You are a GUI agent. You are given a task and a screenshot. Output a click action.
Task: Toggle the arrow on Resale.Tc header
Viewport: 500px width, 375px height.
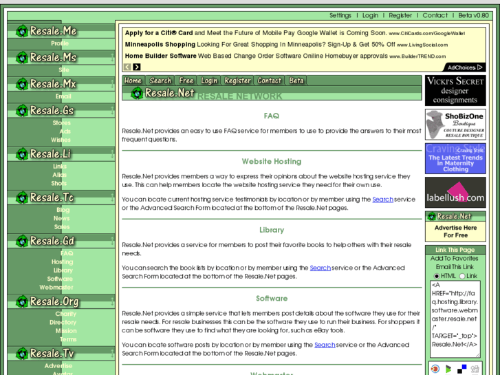point(112,197)
